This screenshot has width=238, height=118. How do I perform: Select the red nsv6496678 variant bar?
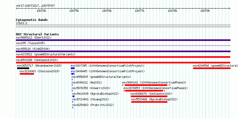[149, 96]
